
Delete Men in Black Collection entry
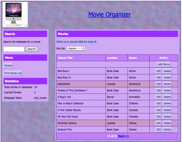pos(167,104)
